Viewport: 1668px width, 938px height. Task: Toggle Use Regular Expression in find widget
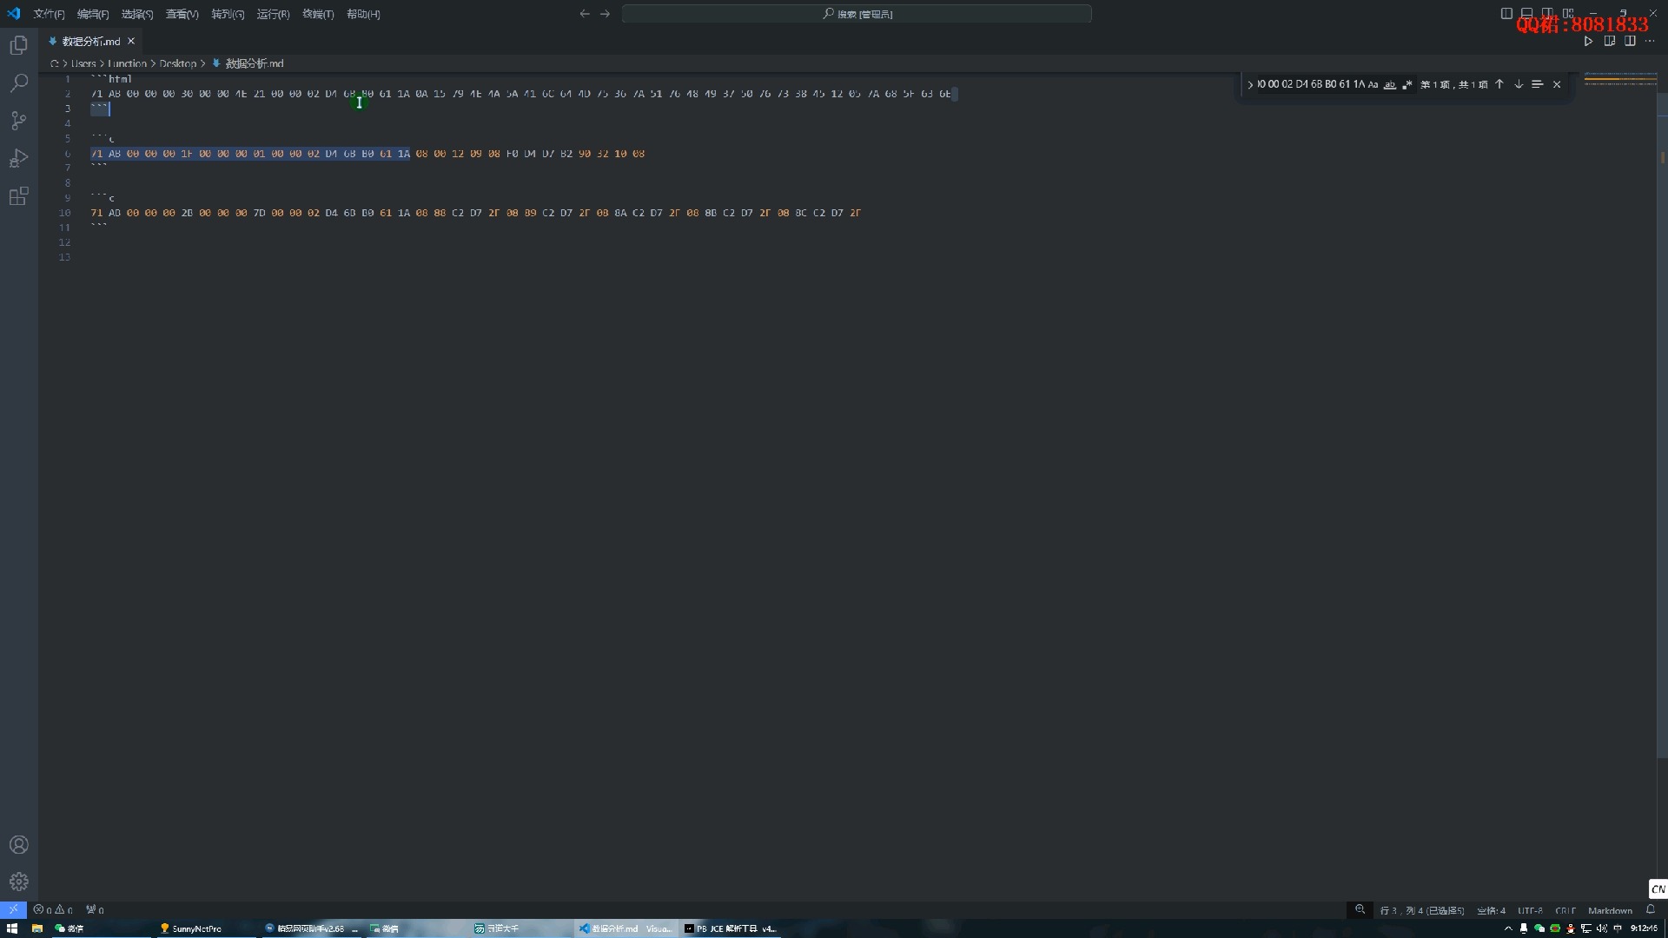point(1407,84)
